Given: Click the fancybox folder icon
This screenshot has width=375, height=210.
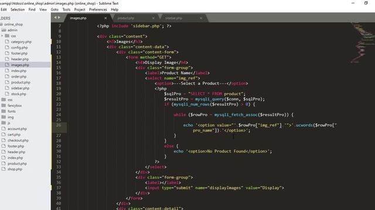Looking at the screenshot, I should pos(4,105).
